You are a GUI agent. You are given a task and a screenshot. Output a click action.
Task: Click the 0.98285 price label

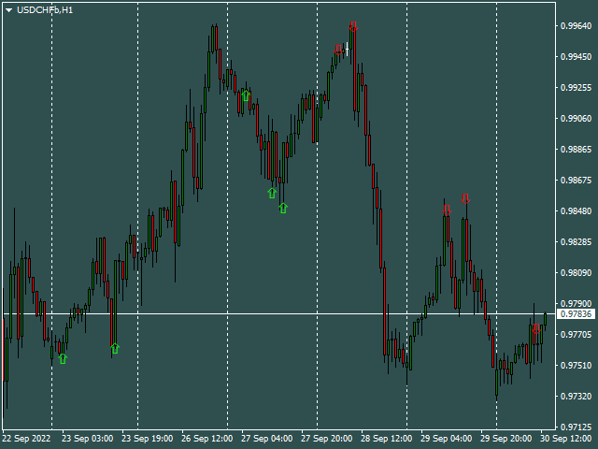point(576,242)
